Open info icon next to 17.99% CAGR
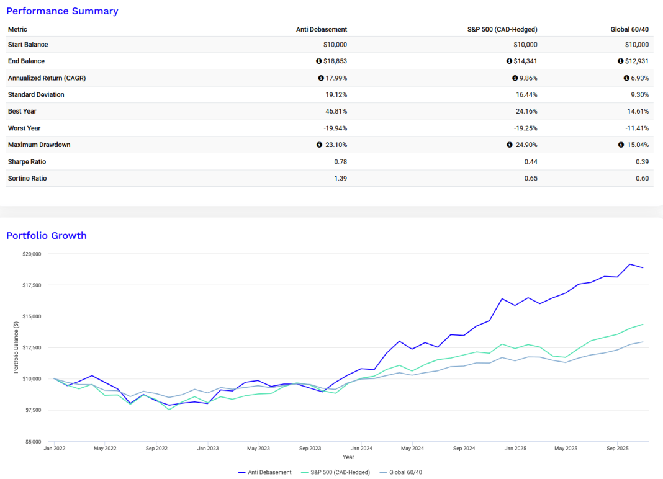This screenshot has height=479, width=663. point(321,78)
